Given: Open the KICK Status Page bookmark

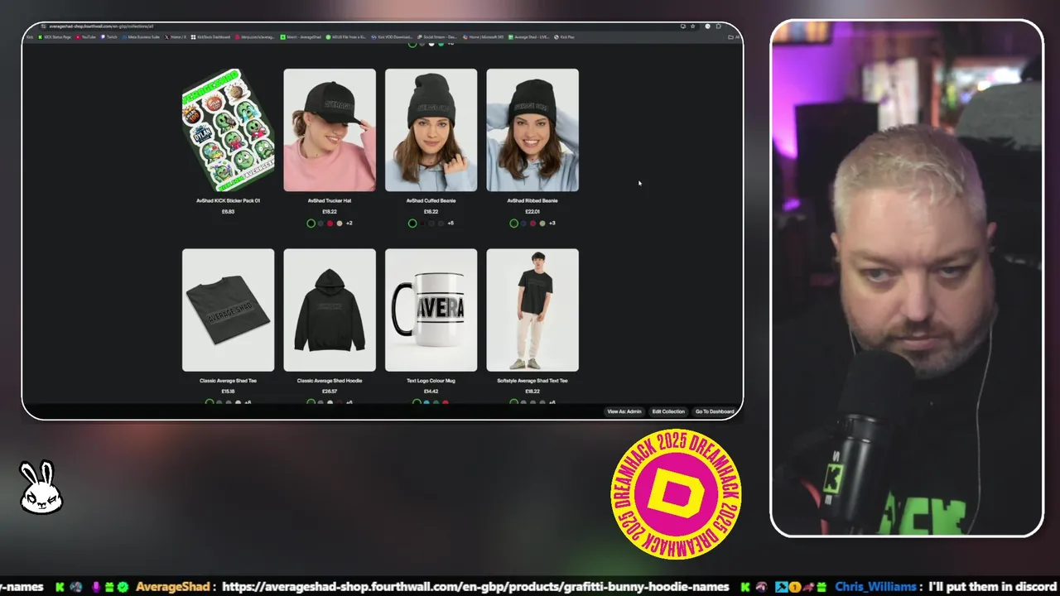Looking at the screenshot, I should tap(55, 37).
